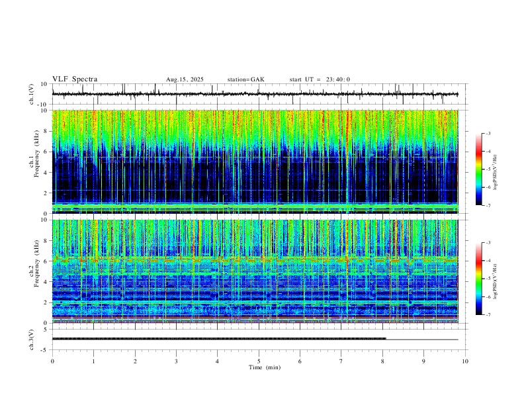Viewport: 524px width, 405px height.
Task: Click the 'VLF Spectra' title text
Action: click(75, 79)
